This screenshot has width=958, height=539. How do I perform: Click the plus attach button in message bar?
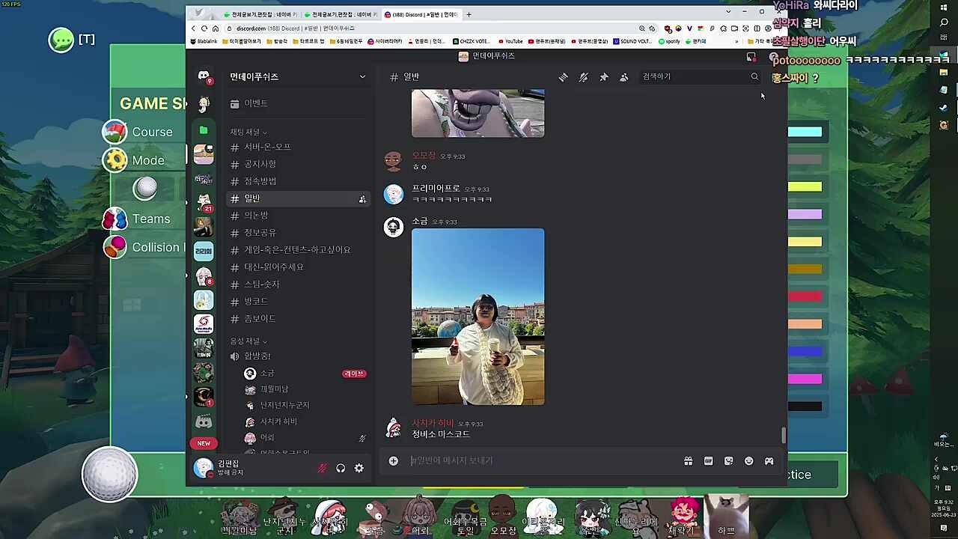[393, 460]
